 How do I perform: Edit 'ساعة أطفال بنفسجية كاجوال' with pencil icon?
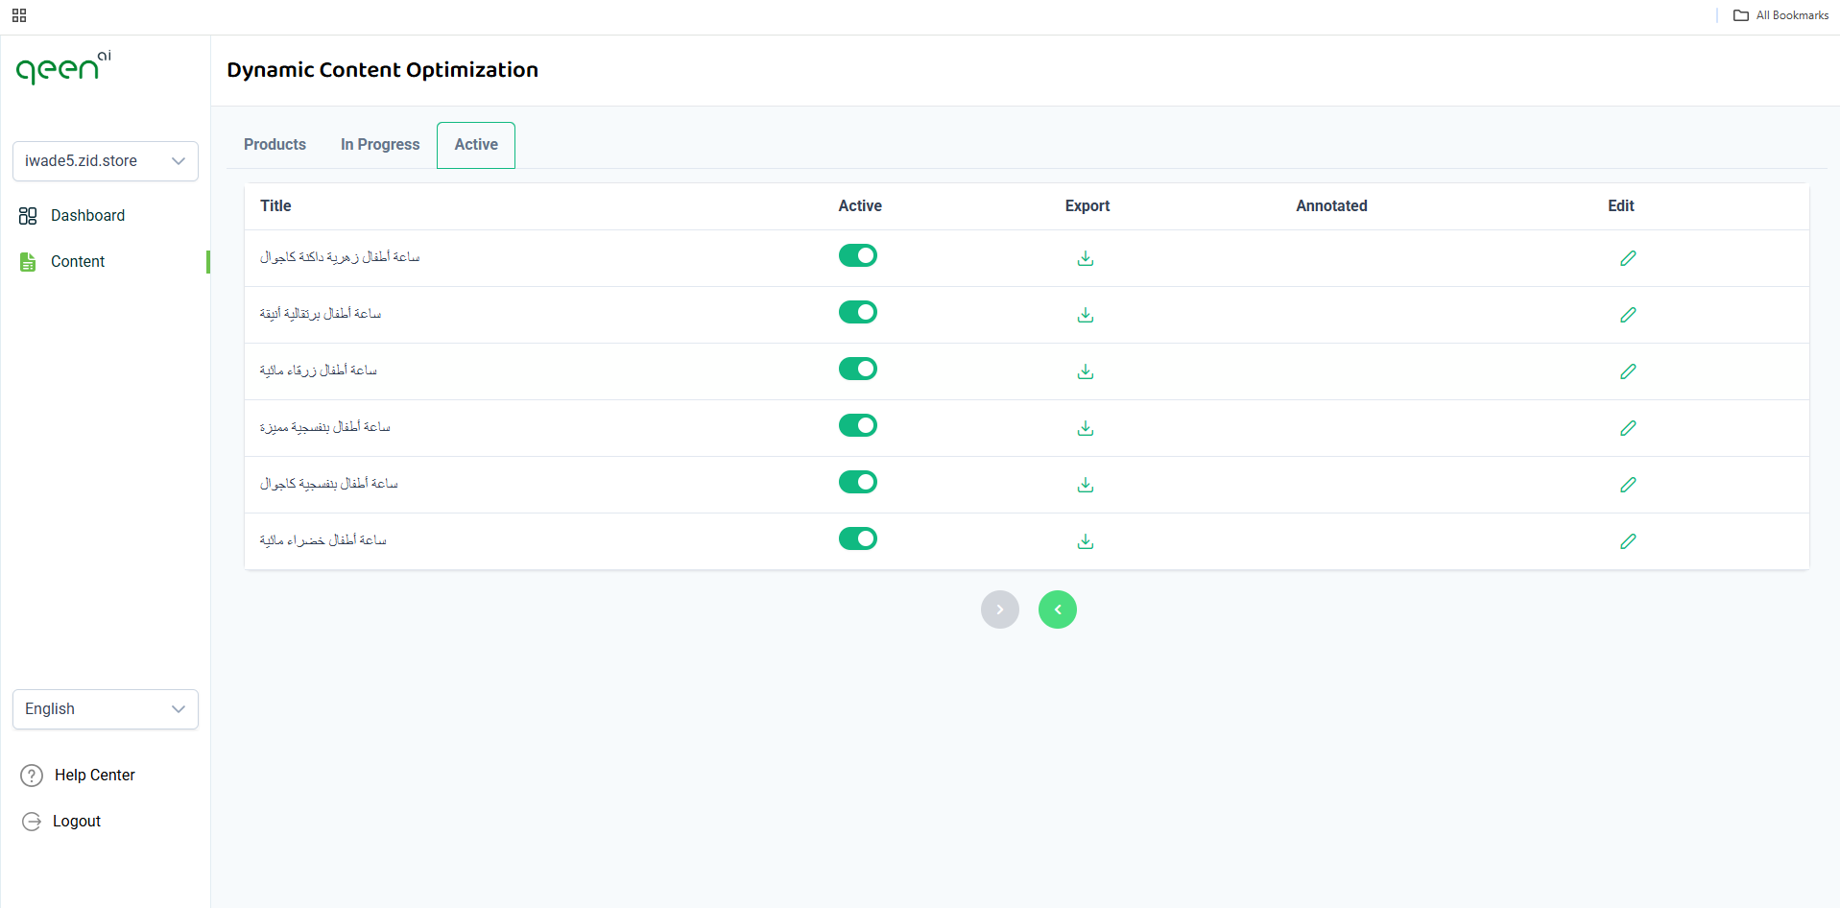(x=1628, y=485)
